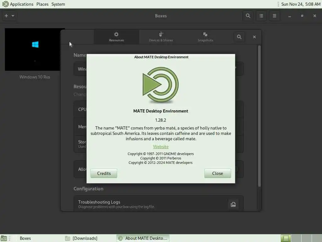Click the second workspace in the switcher
Viewport: 322px width, 242px height.
point(296,238)
